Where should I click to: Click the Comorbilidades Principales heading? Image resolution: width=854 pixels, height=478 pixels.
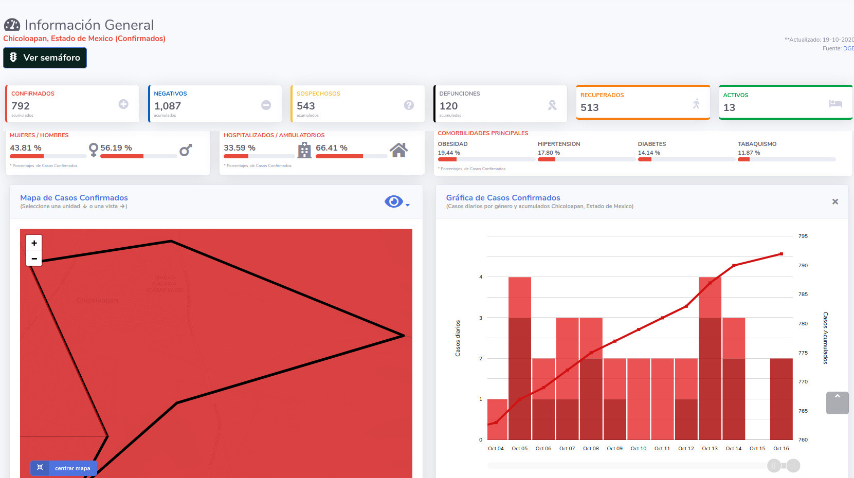pos(483,133)
